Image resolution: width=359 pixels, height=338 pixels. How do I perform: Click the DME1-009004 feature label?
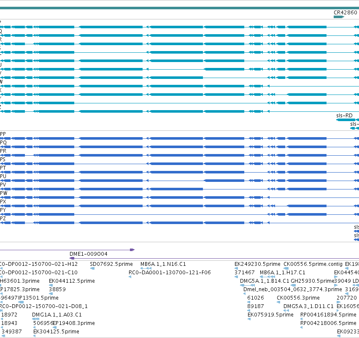click(x=88, y=254)
